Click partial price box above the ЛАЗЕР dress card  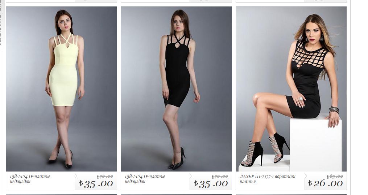tap(325, 1)
